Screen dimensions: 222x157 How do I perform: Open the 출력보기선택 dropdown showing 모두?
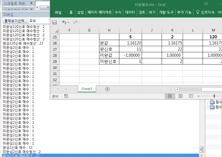pyautogui.click(x=39, y=21)
